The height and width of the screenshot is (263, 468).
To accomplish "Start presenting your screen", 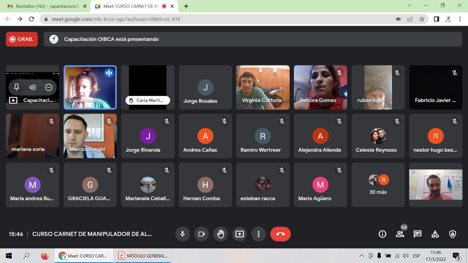I will click(x=239, y=234).
